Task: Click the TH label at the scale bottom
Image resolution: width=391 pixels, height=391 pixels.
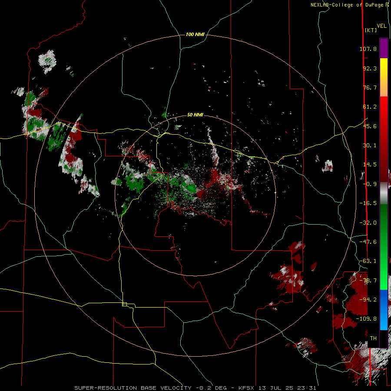Action: [x=373, y=338]
